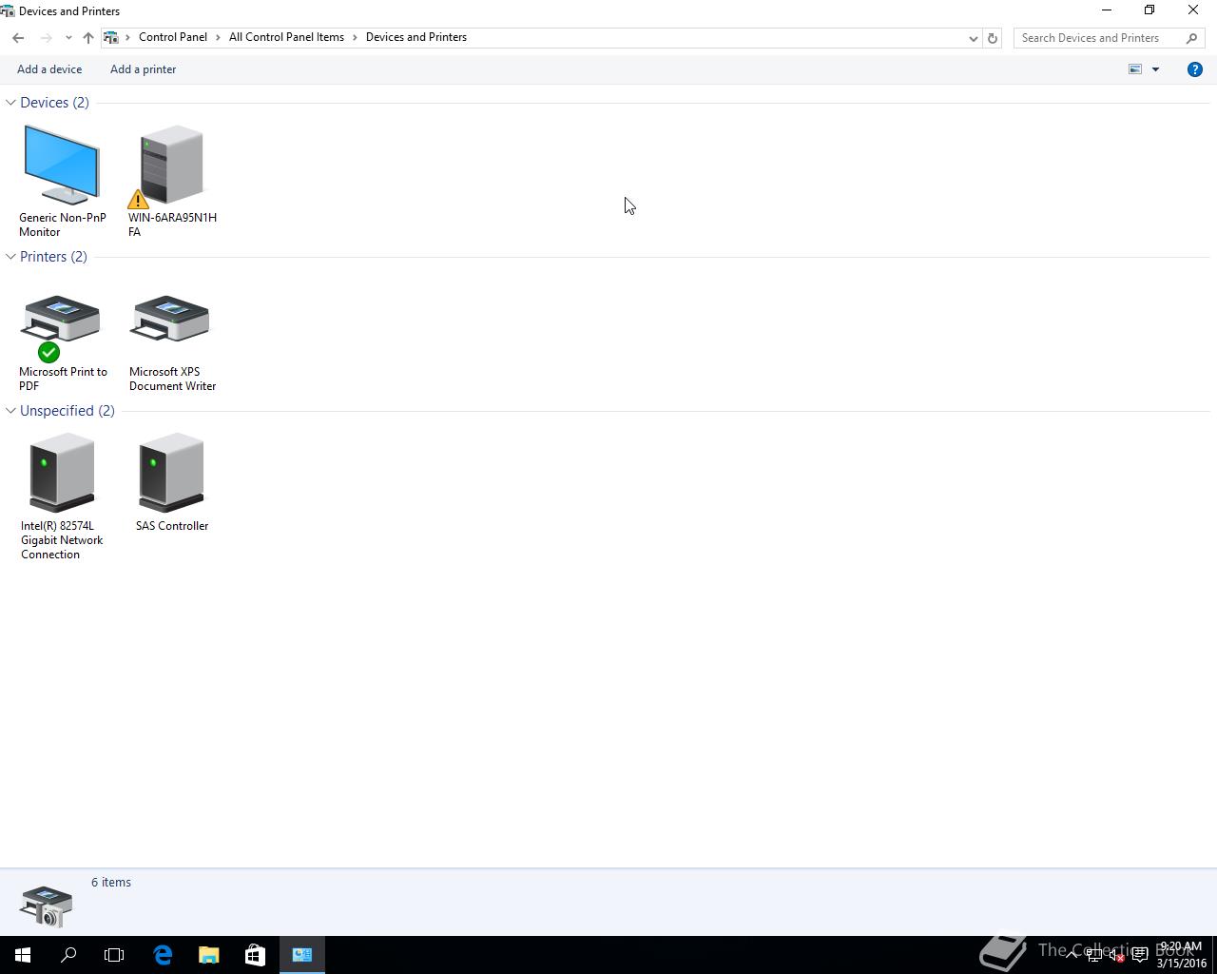
Task: Click the window title bar system icon
Action: pos(8,11)
